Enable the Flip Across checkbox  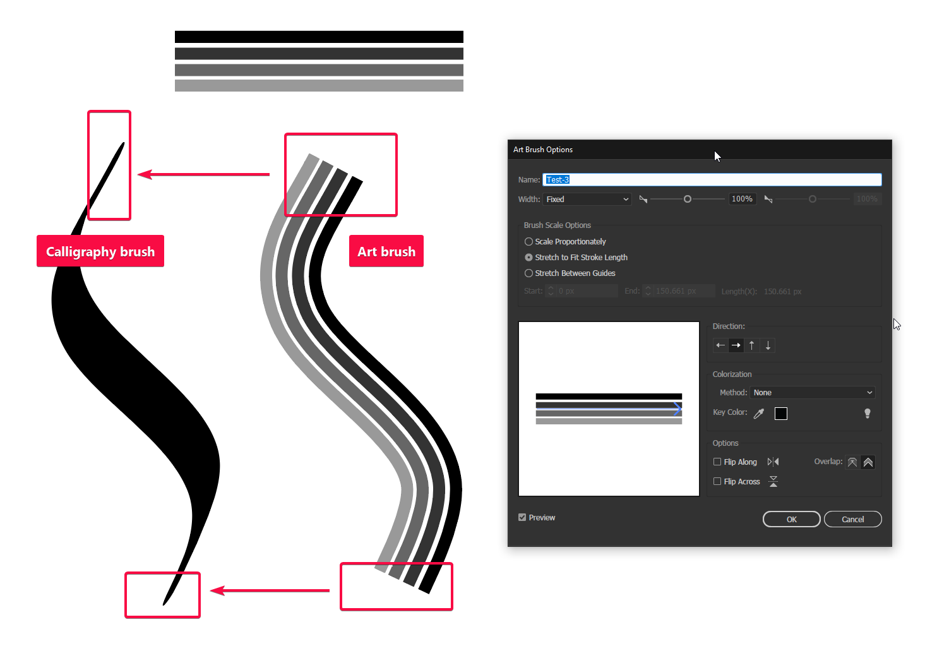(x=717, y=481)
